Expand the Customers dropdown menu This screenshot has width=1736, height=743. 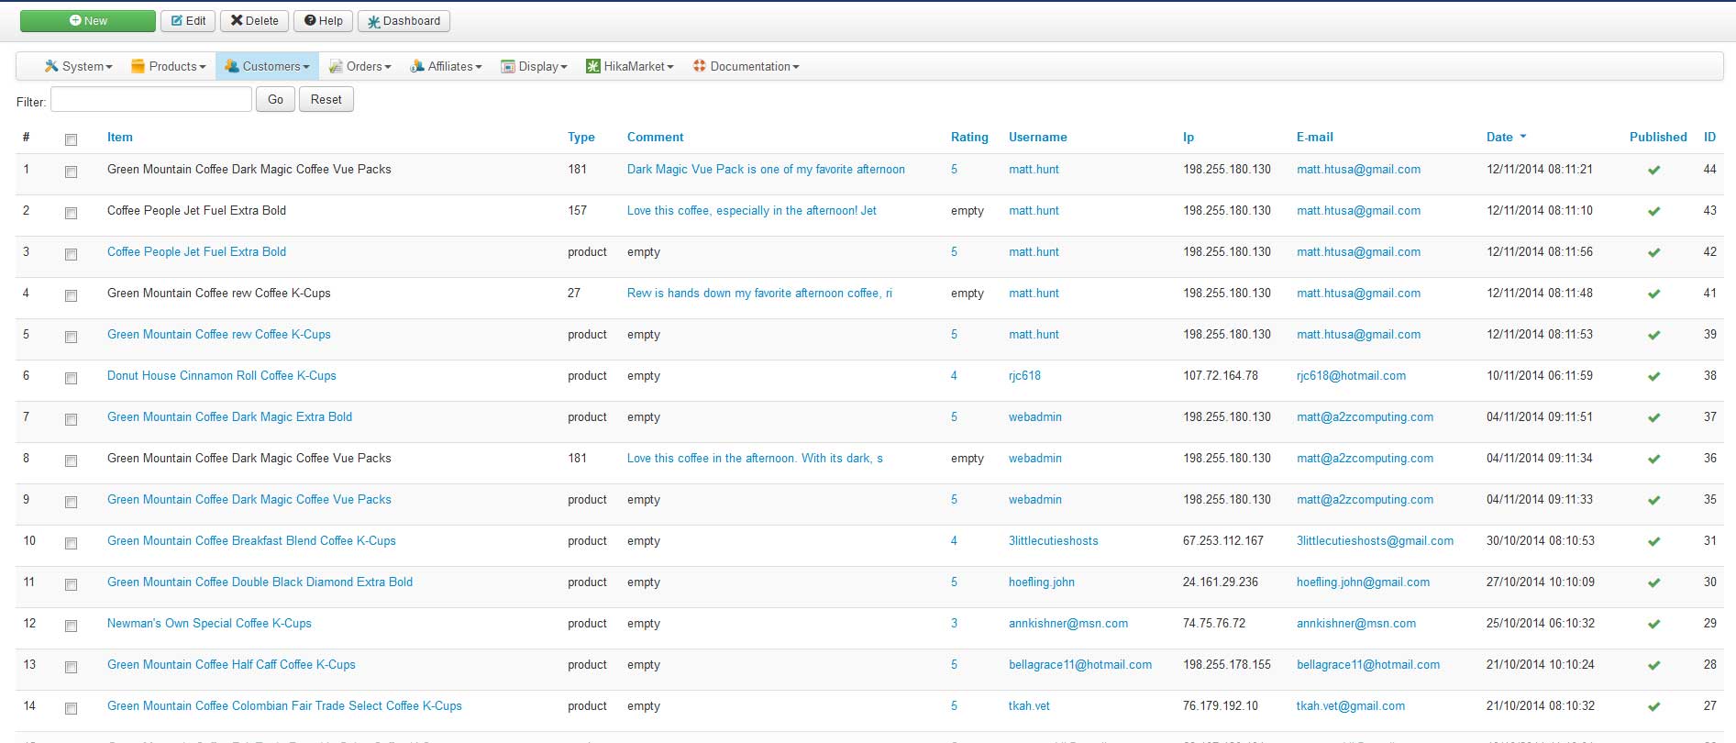[x=268, y=66]
